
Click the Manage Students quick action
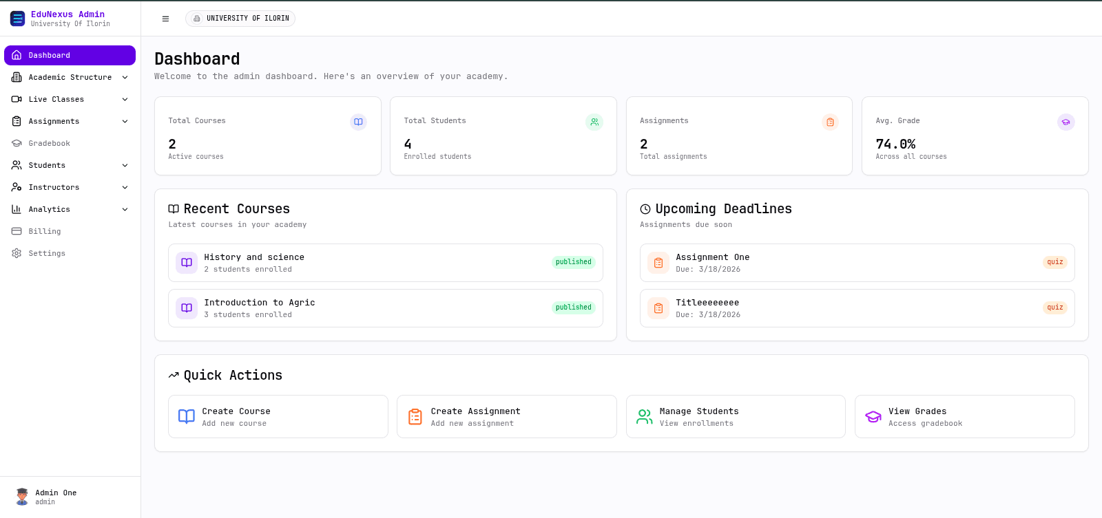pos(736,417)
